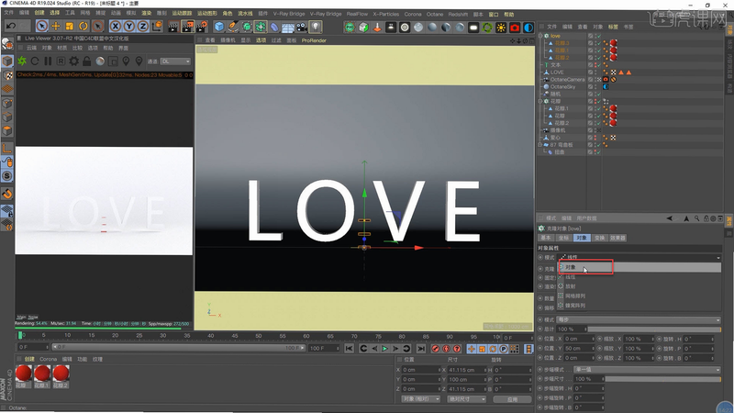Open the 渲染 menu in menu bar
This screenshot has height=413, width=734.
(147, 13)
